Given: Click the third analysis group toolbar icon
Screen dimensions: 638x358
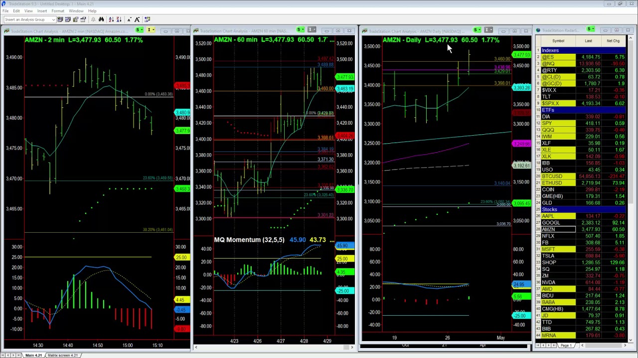Looking at the screenshot, I should coord(75,19).
